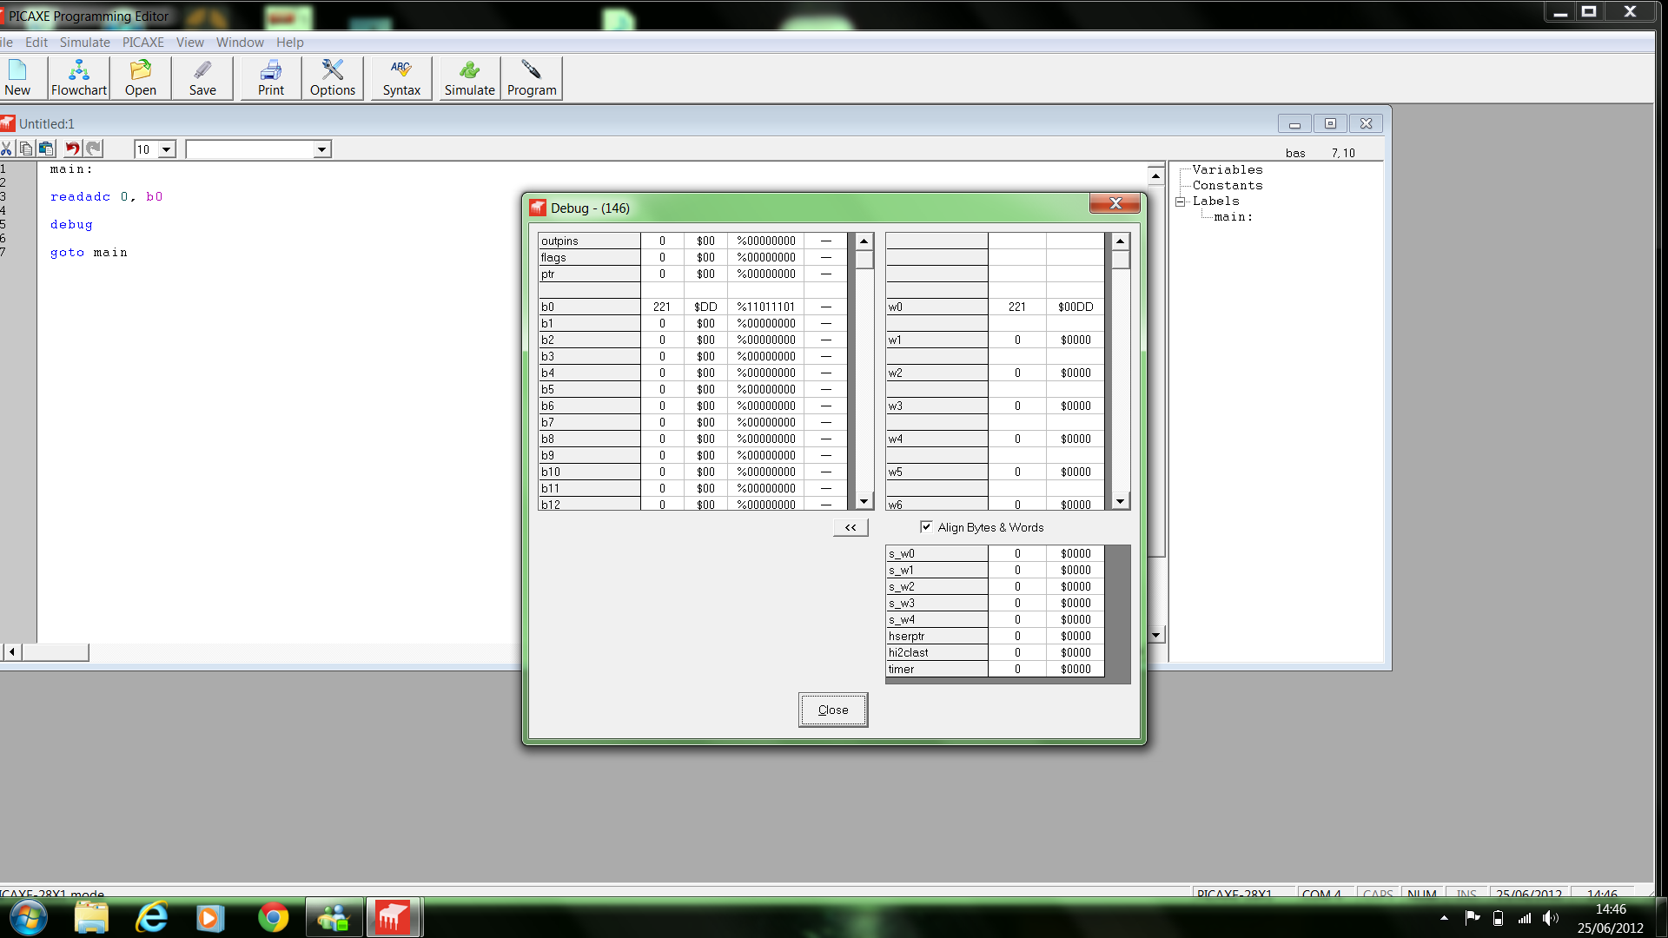Click the PICAXE editor taskbar icon
Viewport: 1668px width, 938px height.
pos(394,918)
